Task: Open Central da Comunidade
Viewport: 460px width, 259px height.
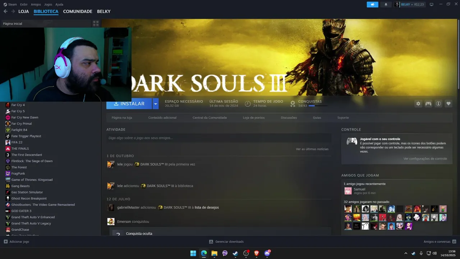Action: 210,118
